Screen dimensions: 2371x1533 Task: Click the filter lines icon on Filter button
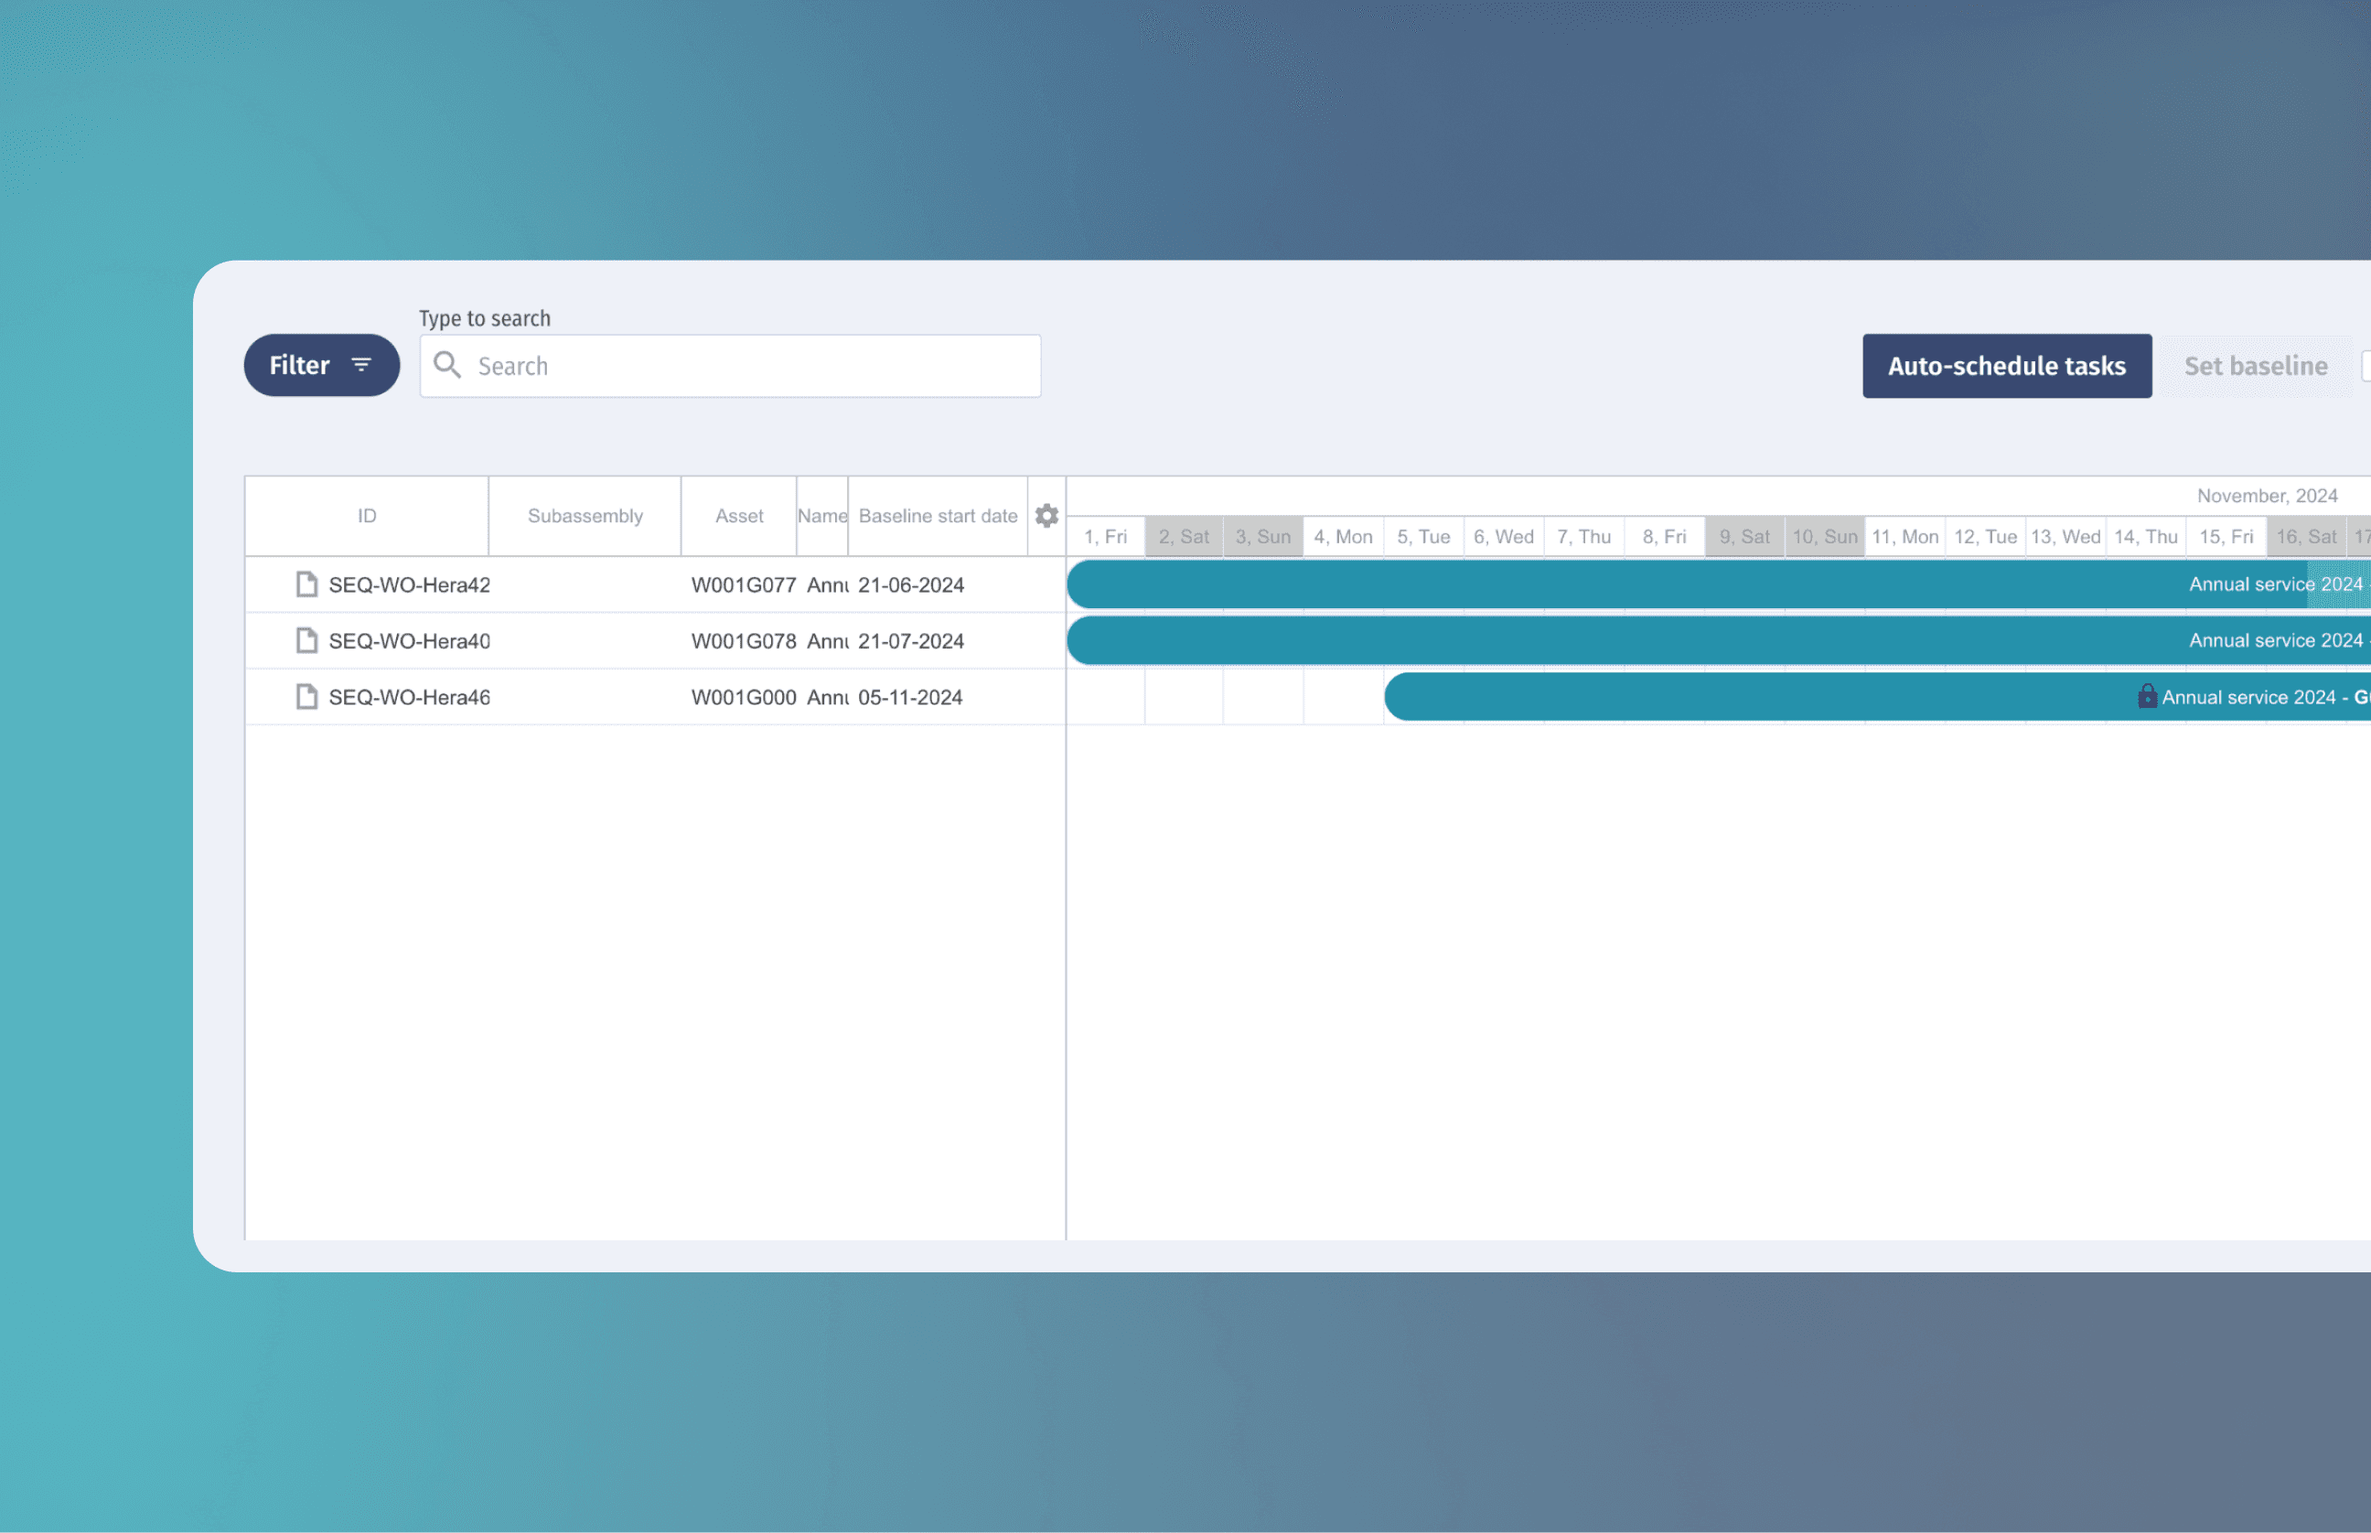[x=361, y=365]
